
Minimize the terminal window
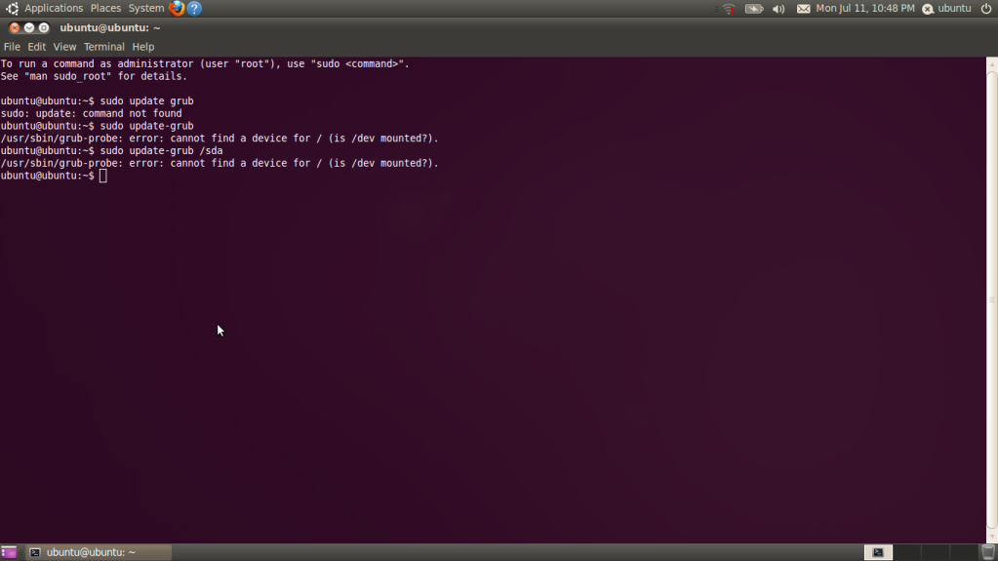pyautogui.click(x=28, y=28)
